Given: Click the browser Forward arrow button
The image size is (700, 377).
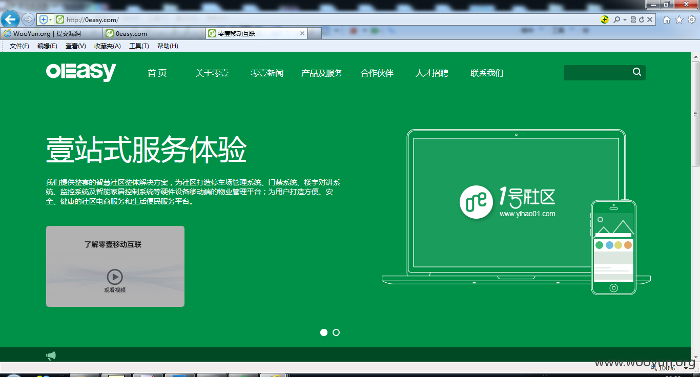Looking at the screenshot, I should [x=28, y=19].
